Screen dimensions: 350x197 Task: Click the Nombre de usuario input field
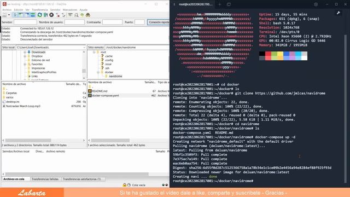74,22
